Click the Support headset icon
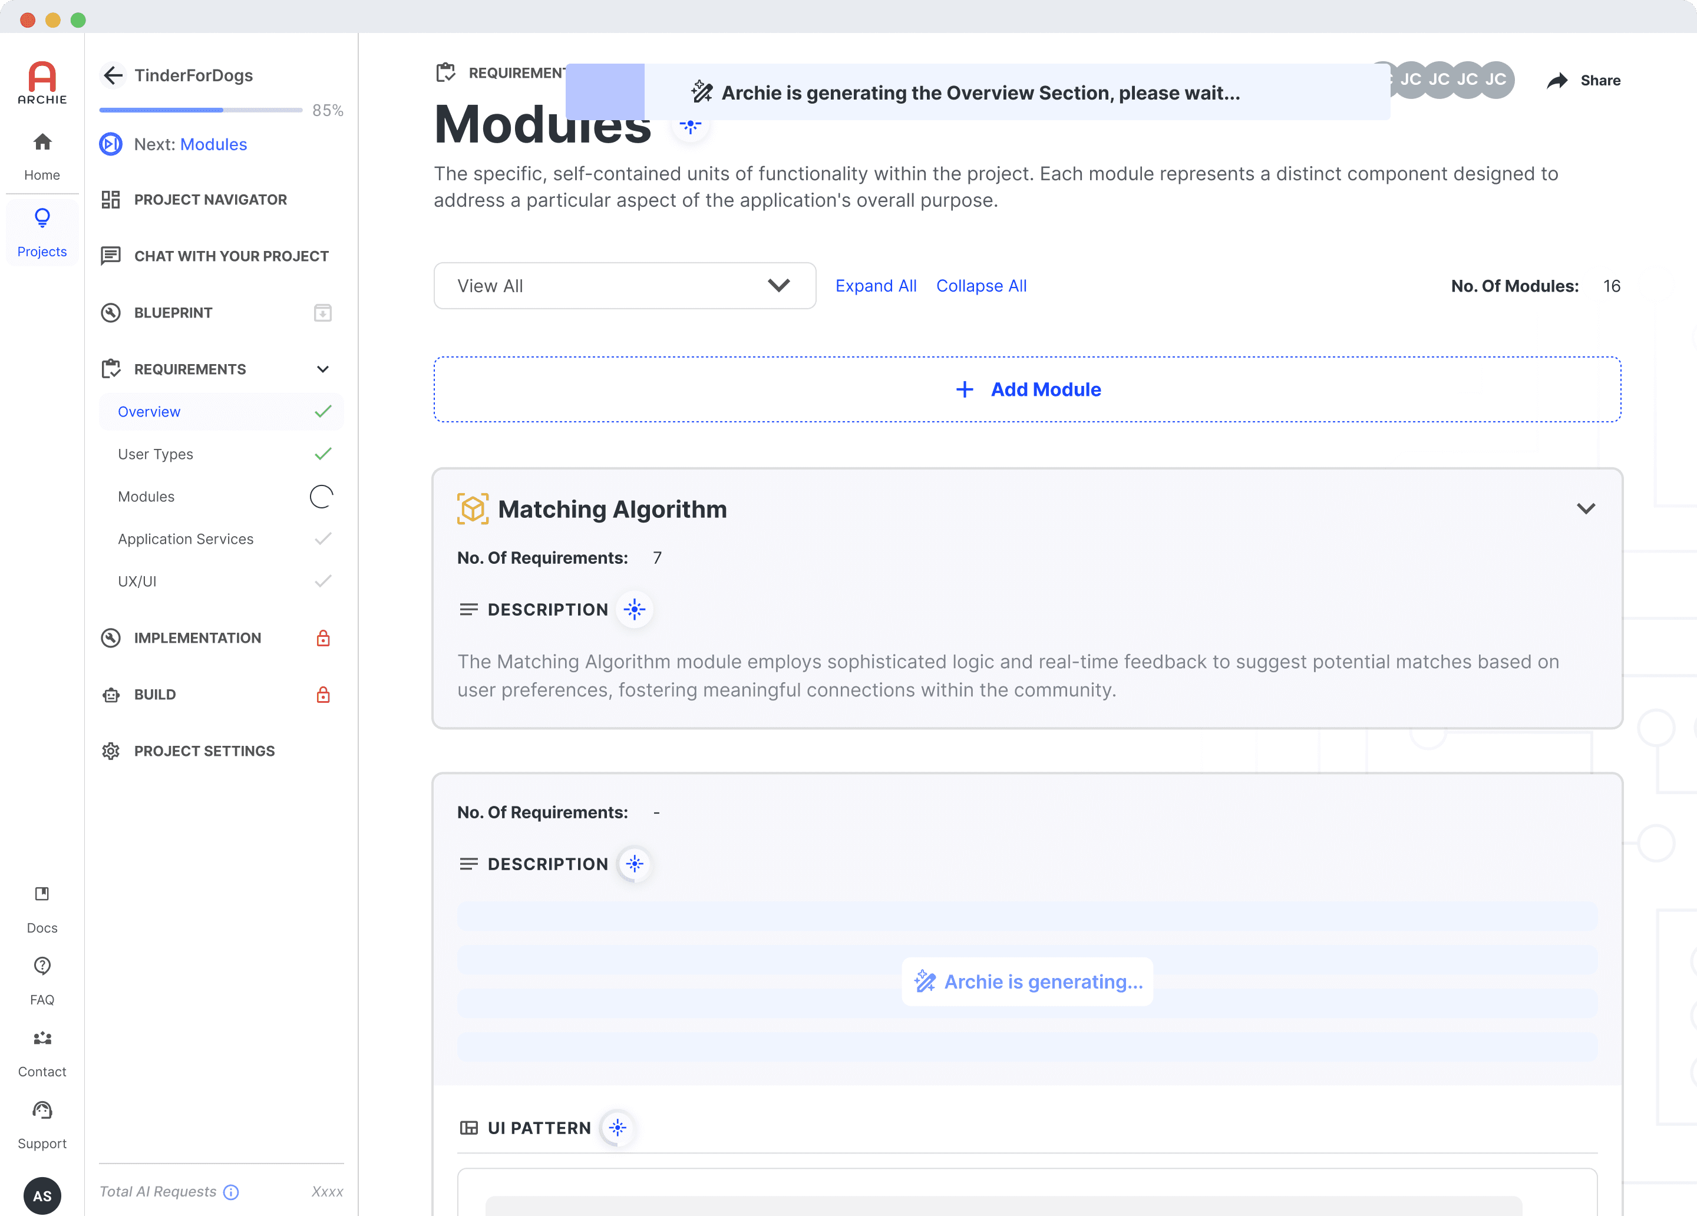The image size is (1697, 1216). click(42, 1110)
